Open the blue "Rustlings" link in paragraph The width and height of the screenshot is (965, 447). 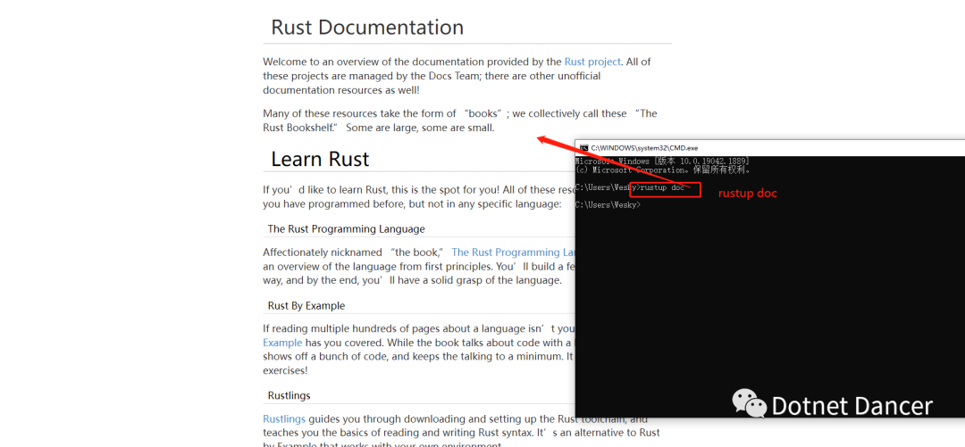[284, 418]
